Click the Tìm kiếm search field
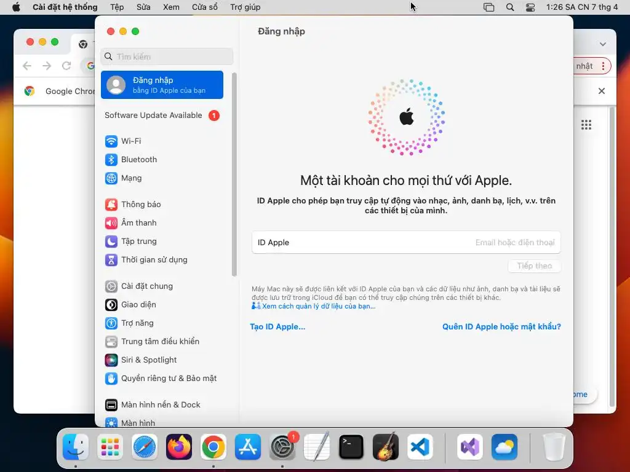 click(x=167, y=57)
